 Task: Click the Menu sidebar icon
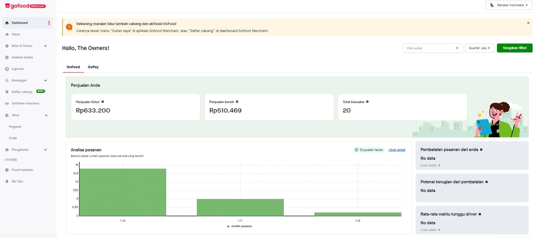pyautogui.click(x=7, y=34)
